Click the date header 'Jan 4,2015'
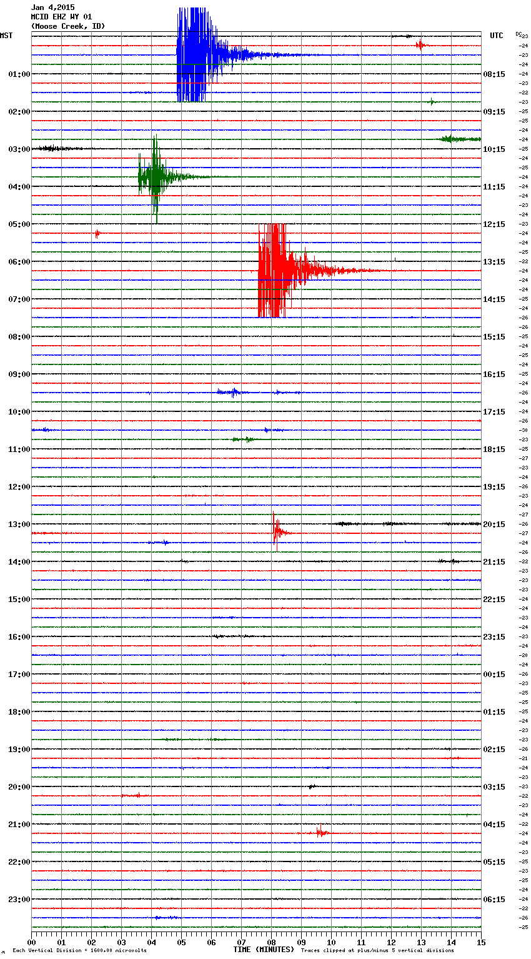531x959 pixels. click(52, 8)
